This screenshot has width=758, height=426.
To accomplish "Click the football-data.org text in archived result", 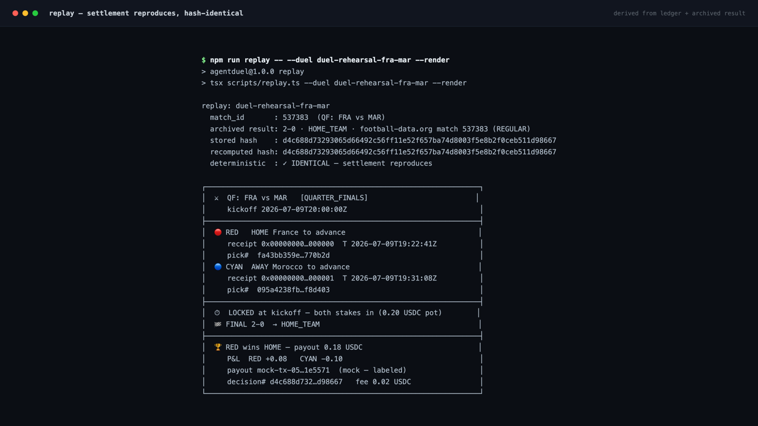I will [x=396, y=129].
